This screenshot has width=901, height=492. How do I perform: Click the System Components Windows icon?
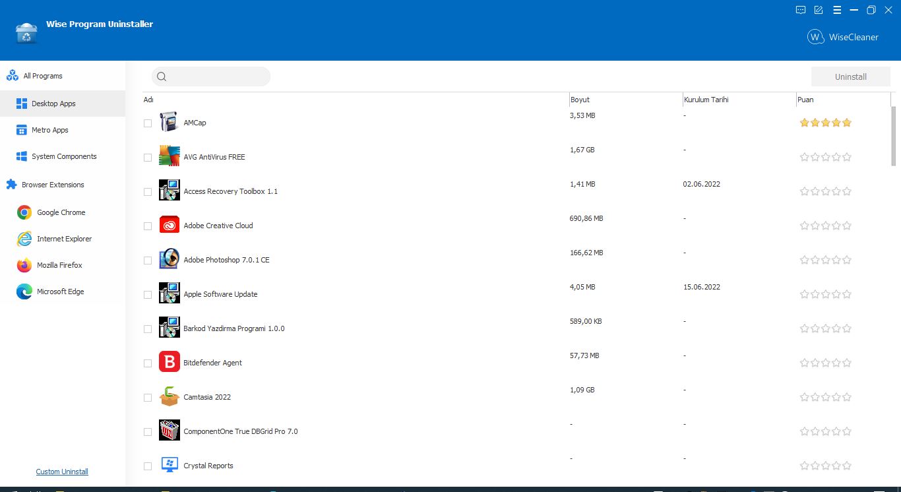[20, 156]
